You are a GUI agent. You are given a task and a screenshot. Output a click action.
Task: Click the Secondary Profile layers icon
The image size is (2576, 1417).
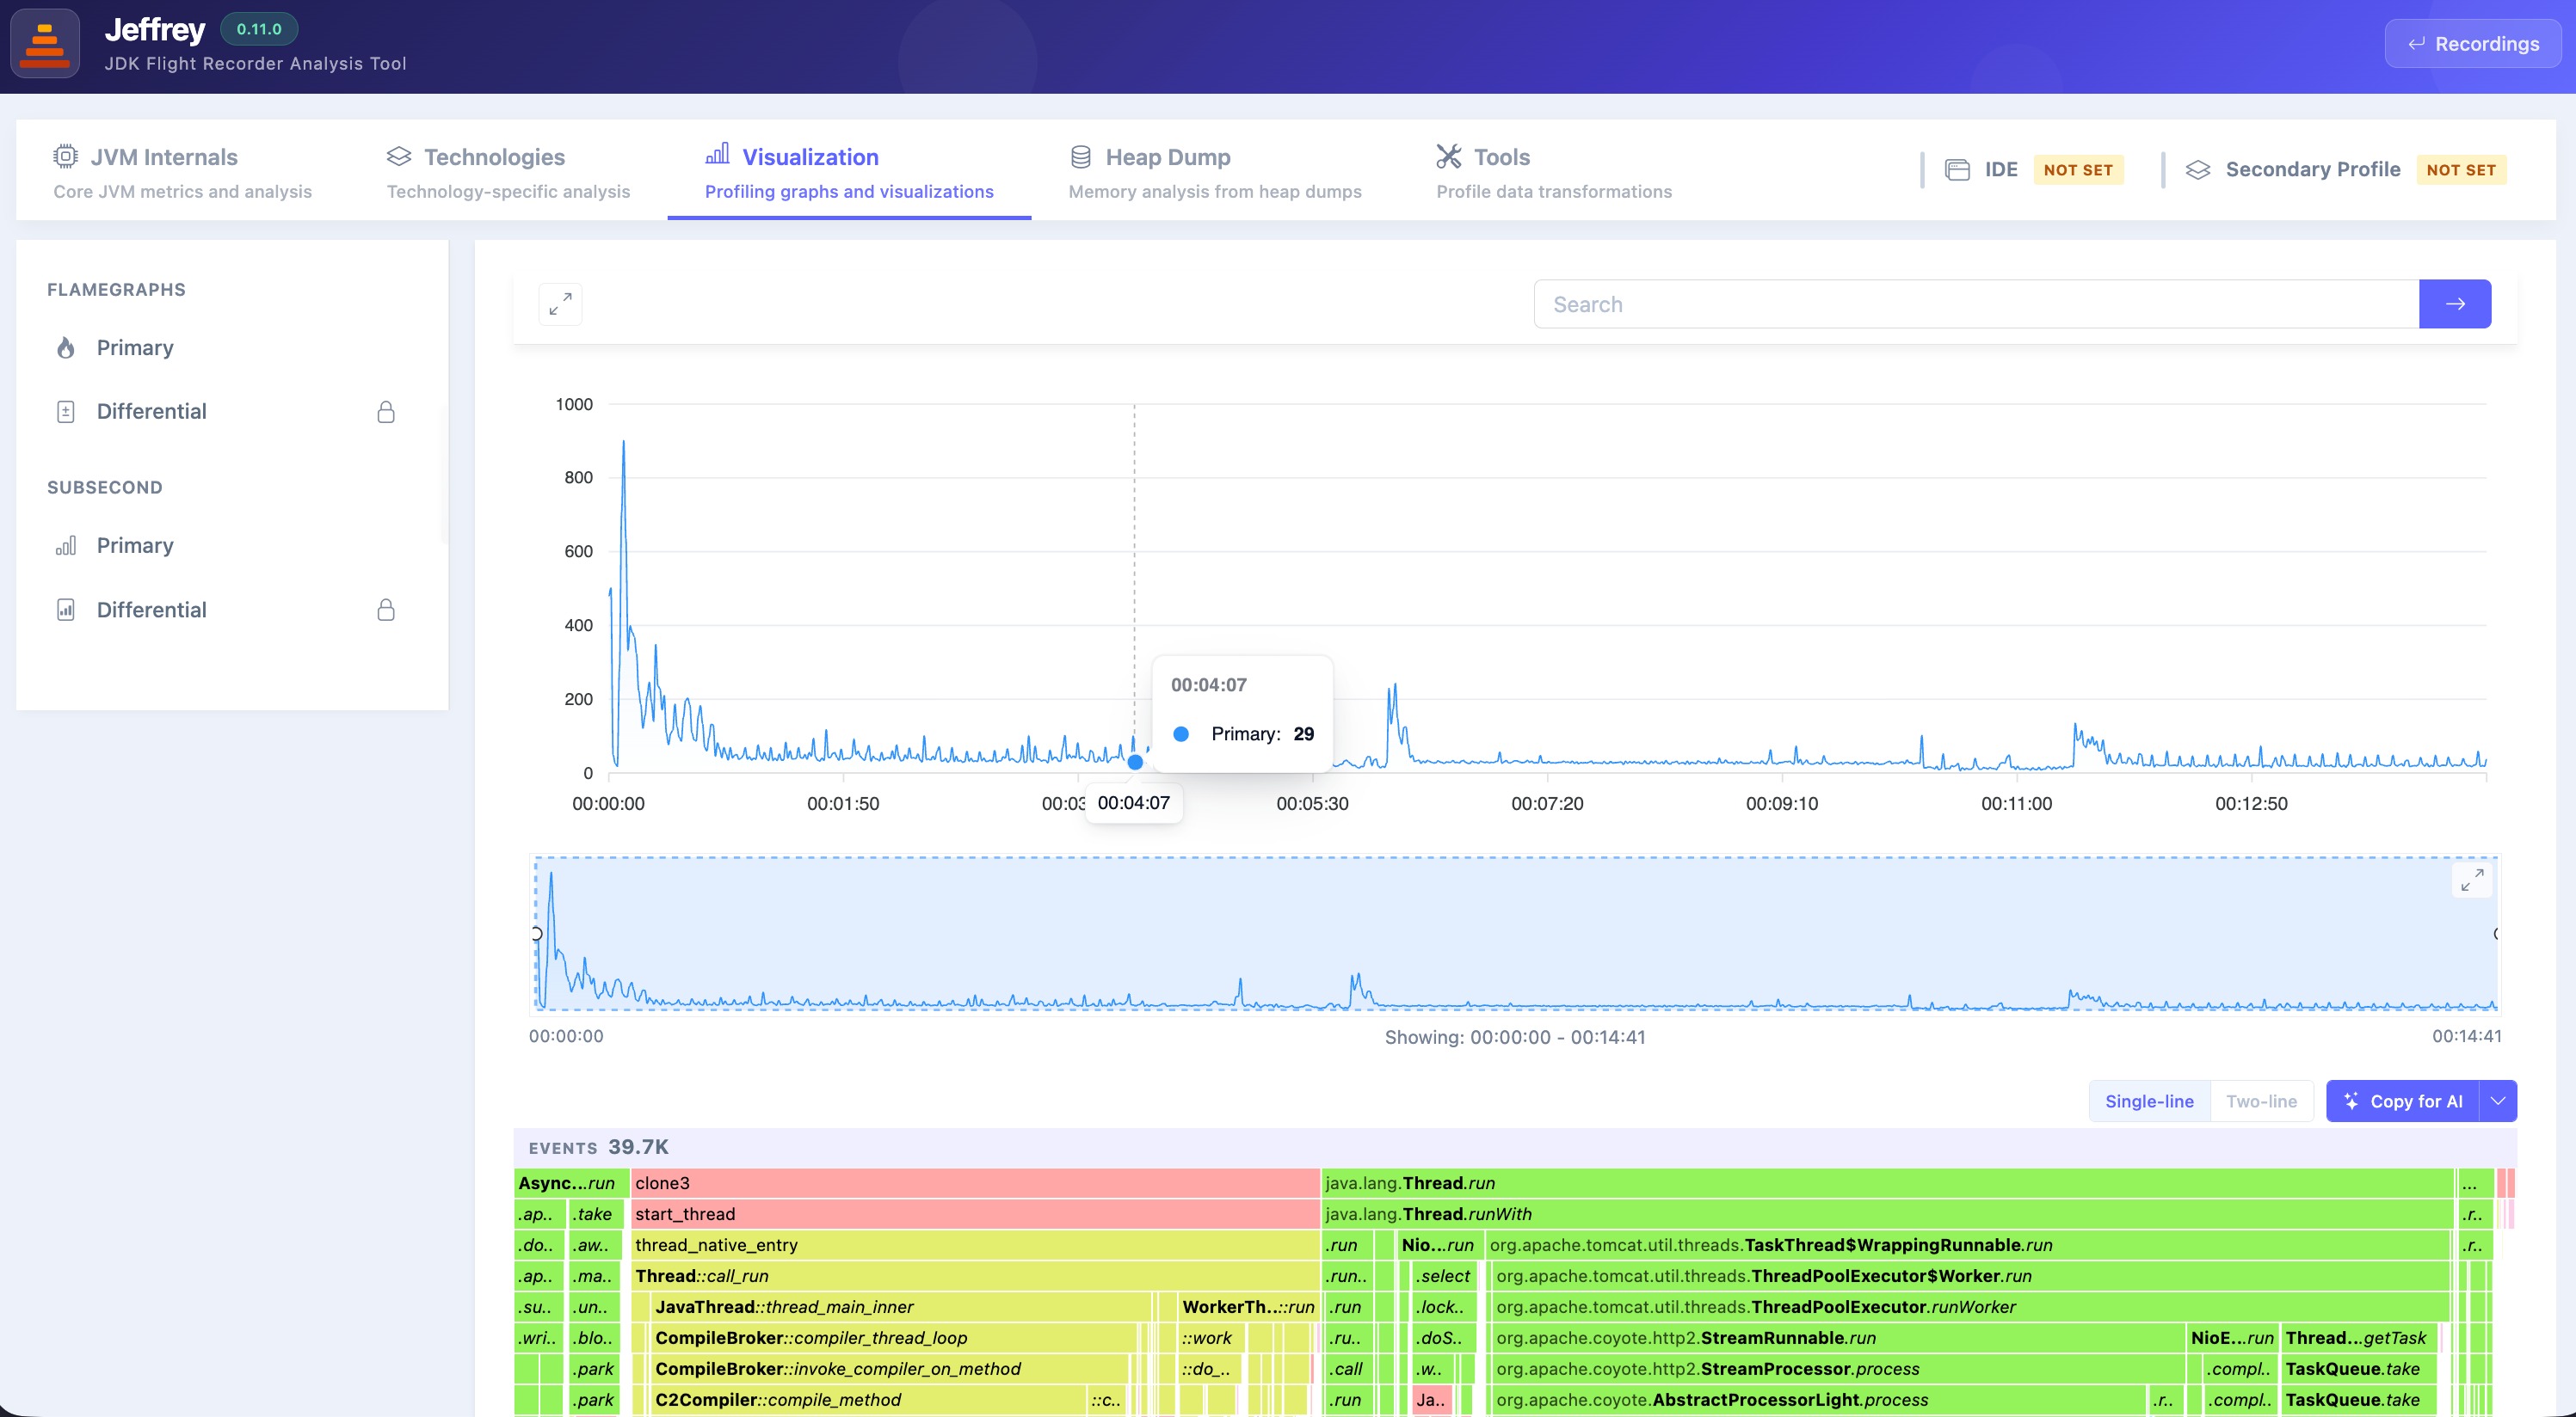pyautogui.click(x=2197, y=170)
